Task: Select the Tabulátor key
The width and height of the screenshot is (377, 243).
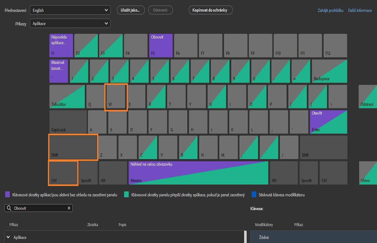Action: tap(67, 97)
